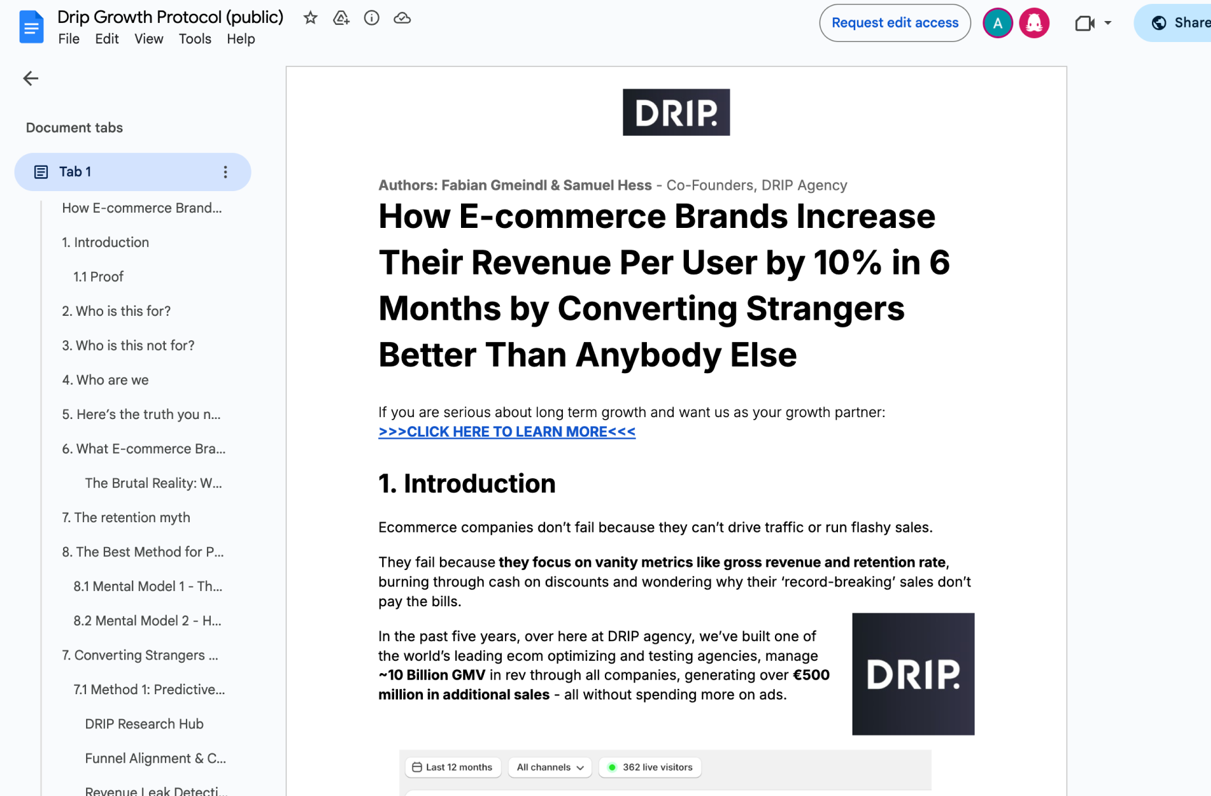The height and width of the screenshot is (796, 1211).
Task: Open the document info icon
Action: [372, 18]
